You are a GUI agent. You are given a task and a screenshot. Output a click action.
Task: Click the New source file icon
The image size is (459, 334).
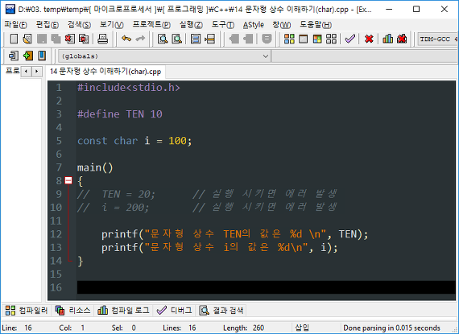pos(14,39)
